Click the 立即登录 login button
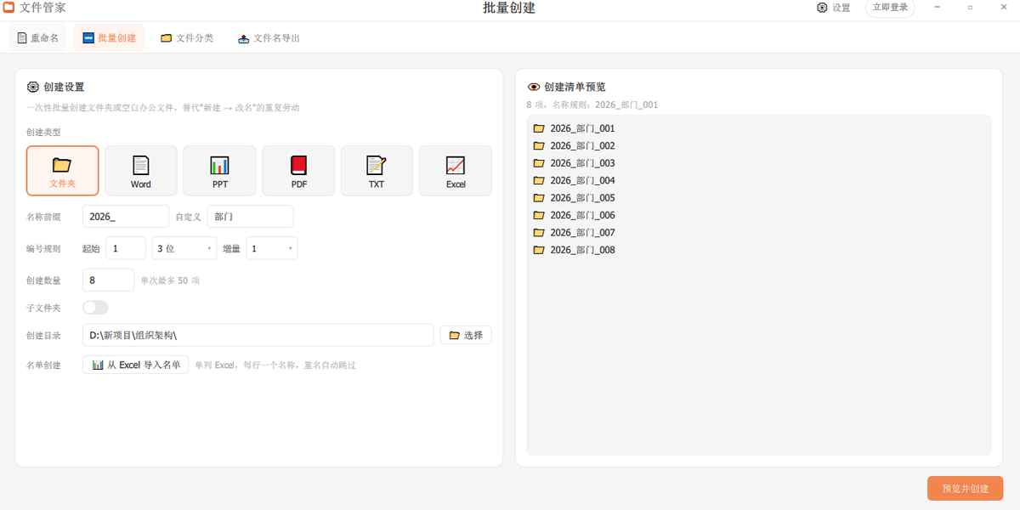Viewport: 1020px width, 510px height. 890,8
